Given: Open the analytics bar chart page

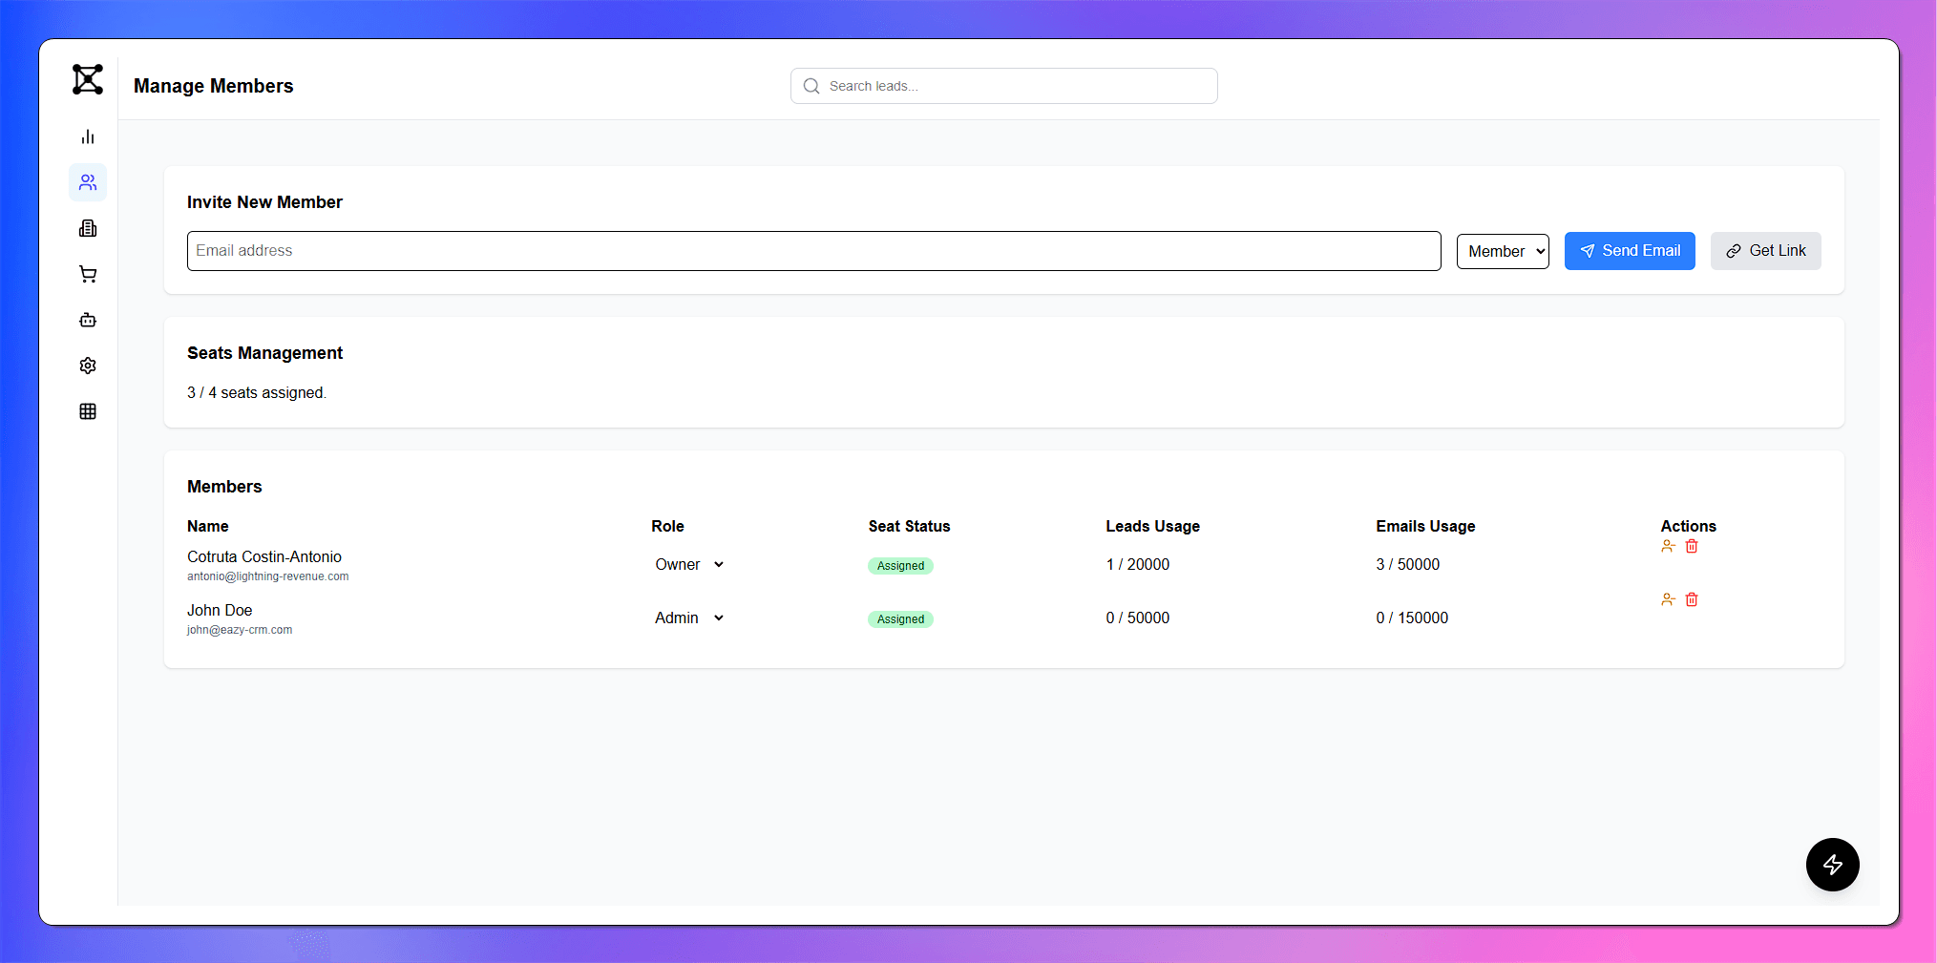Looking at the screenshot, I should [88, 136].
